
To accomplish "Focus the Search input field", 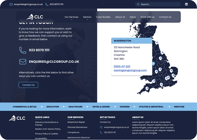I will coord(158,4).
